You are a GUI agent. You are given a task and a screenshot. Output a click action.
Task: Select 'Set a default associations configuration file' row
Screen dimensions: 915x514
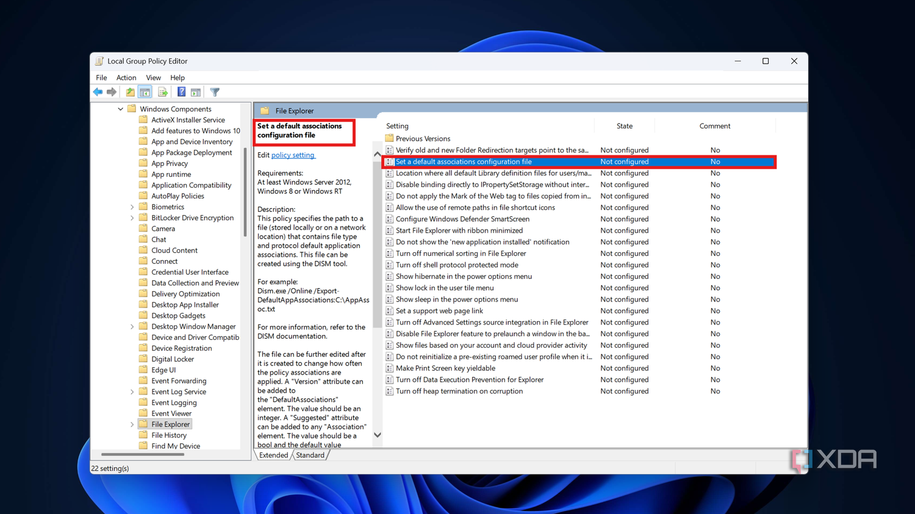[579, 162]
